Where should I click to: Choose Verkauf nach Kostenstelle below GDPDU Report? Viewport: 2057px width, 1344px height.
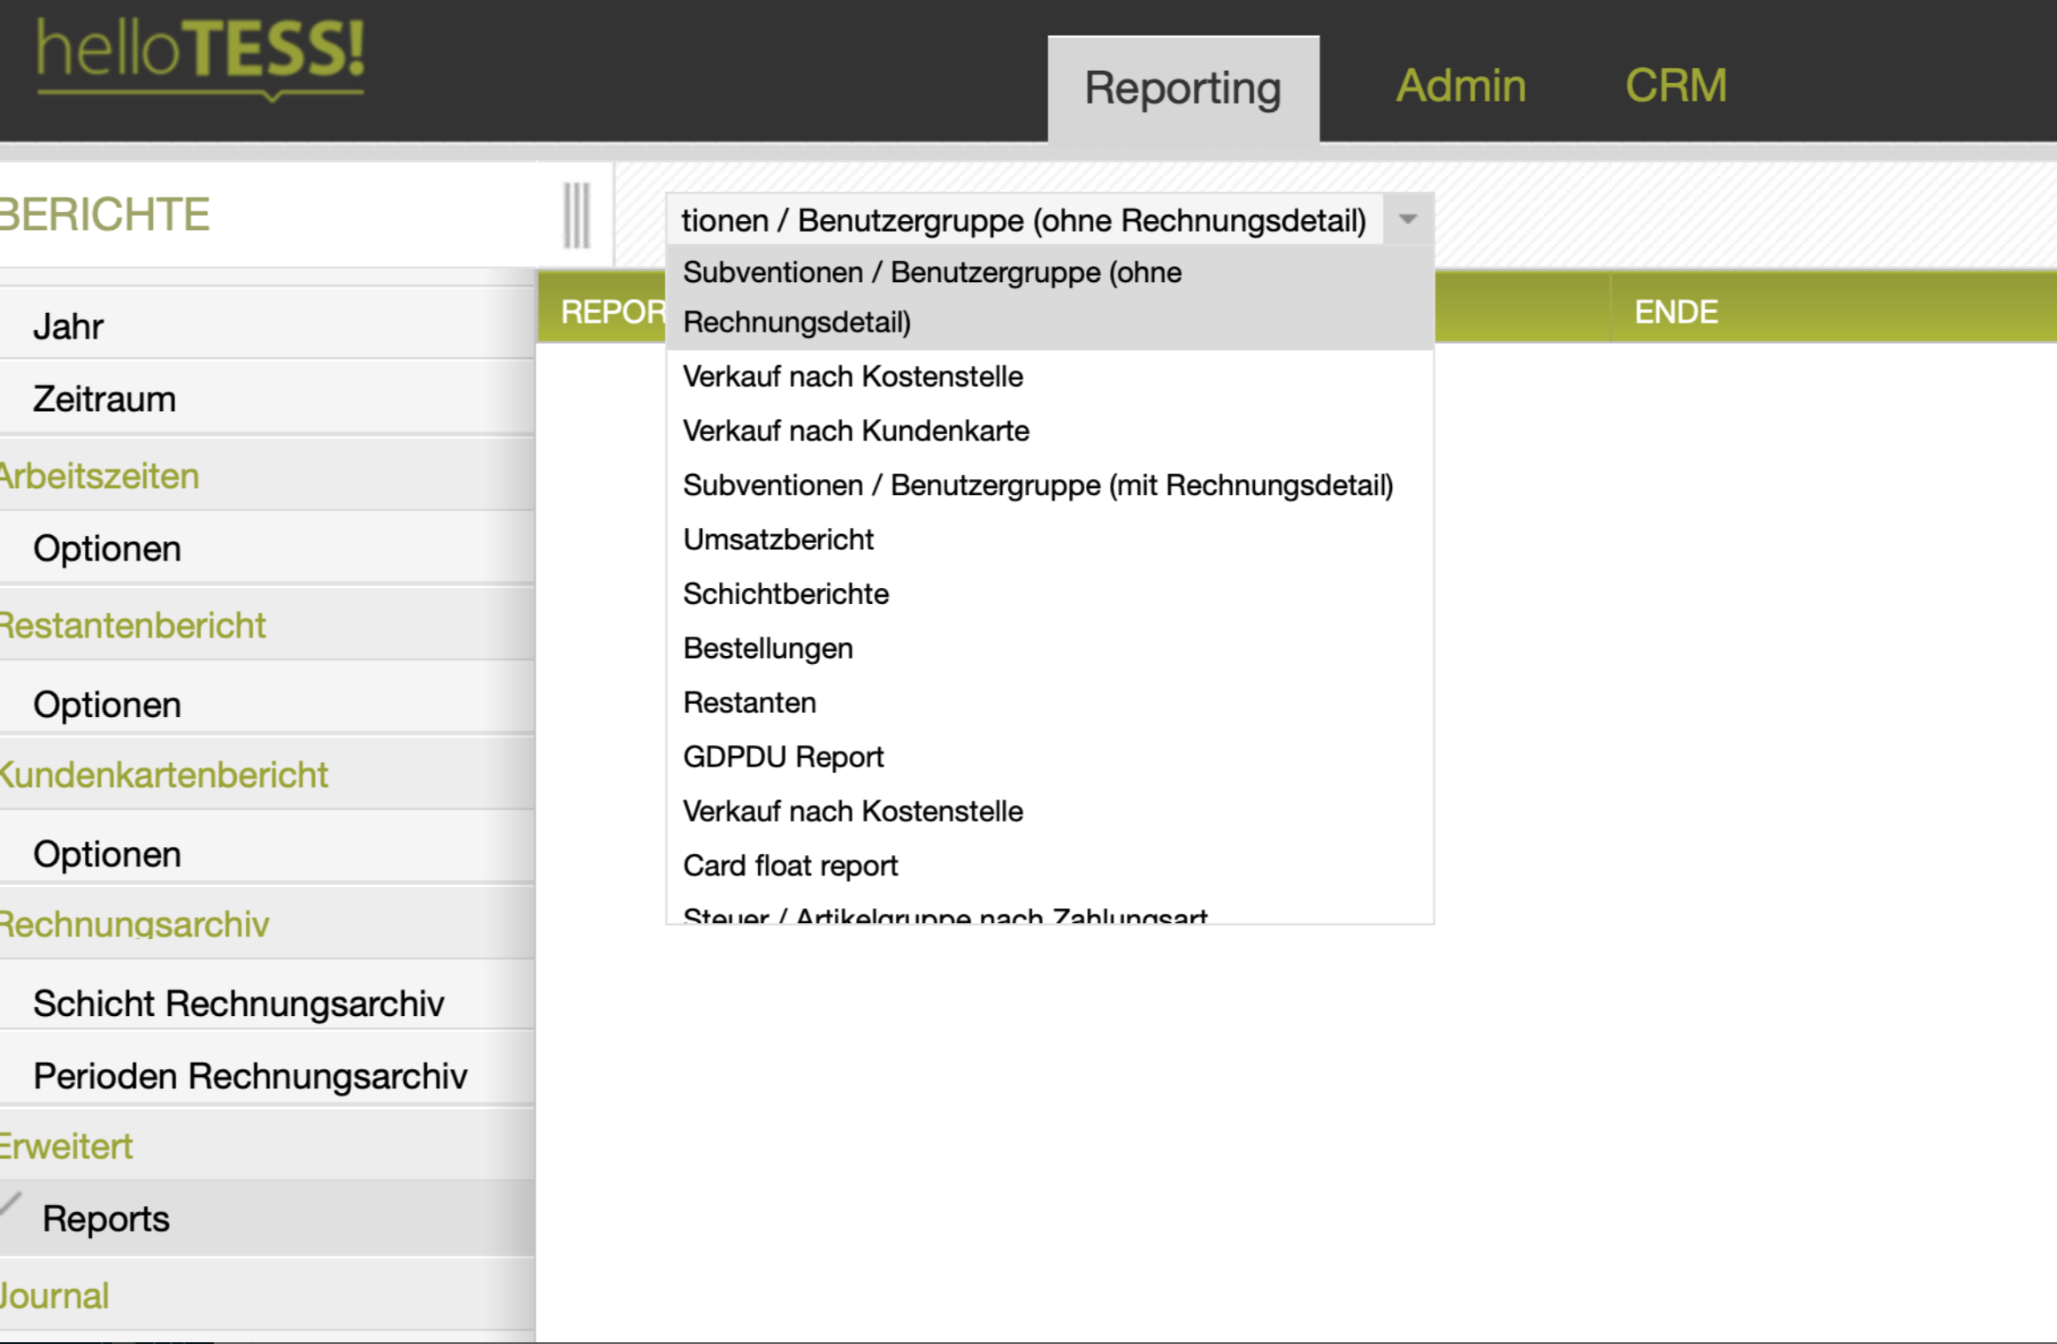(x=1050, y=812)
